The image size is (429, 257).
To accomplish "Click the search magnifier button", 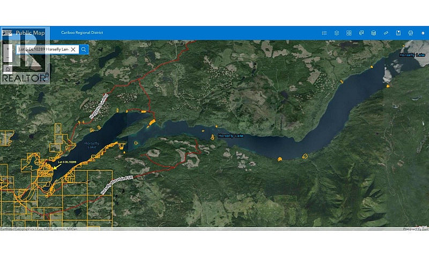I will [84, 49].
